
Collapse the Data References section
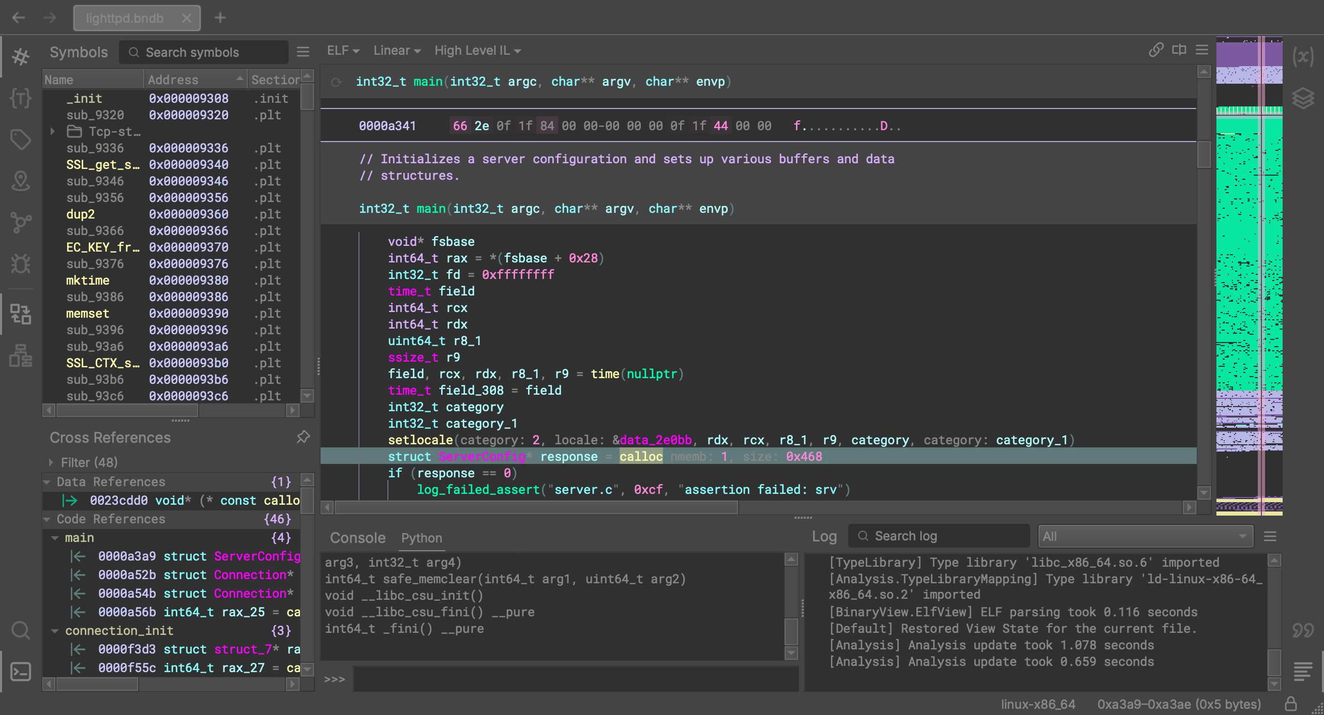[47, 482]
